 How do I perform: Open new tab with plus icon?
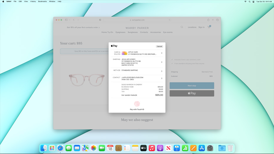(x=213, y=20)
